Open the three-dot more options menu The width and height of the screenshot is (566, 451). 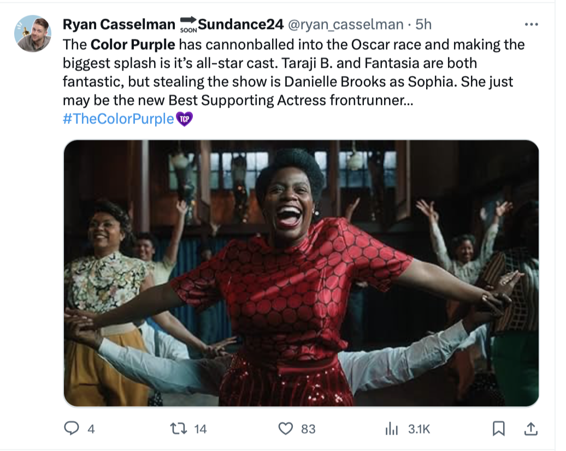point(531,25)
